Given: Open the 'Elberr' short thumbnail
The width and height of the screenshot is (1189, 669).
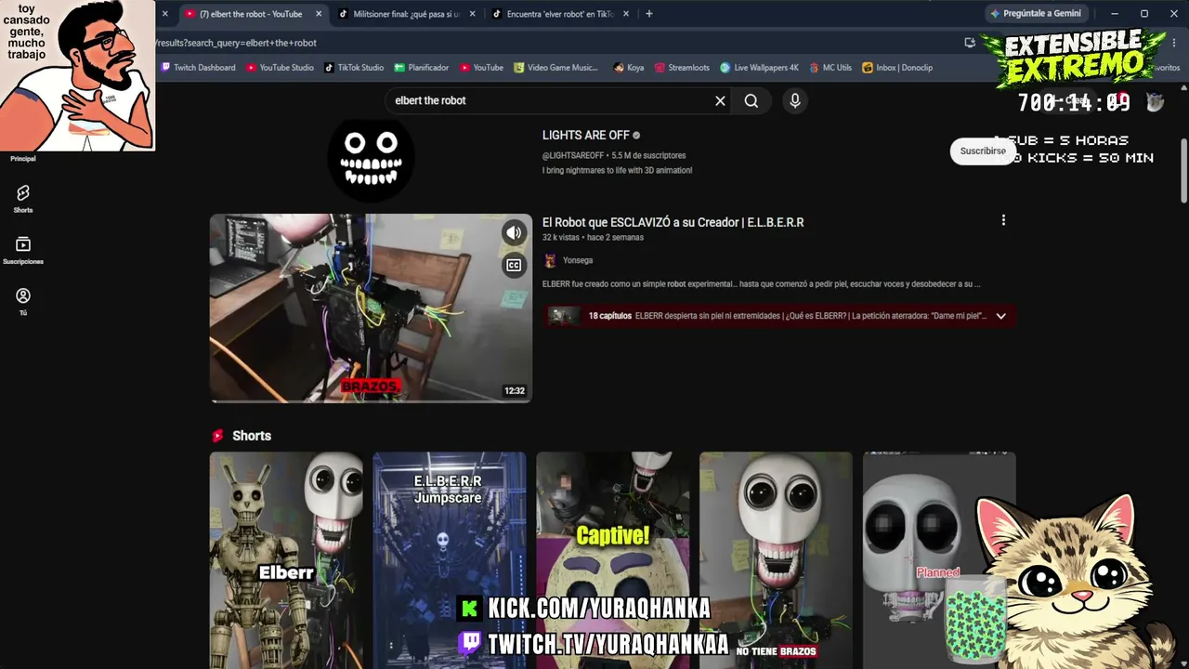Looking at the screenshot, I should tap(286, 560).
